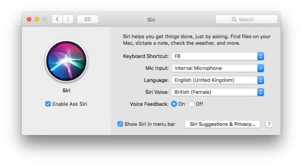The width and height of the screenshot is (302, 166).
Task: Untick Show Siri in menu bar
Action: point(120,124)
